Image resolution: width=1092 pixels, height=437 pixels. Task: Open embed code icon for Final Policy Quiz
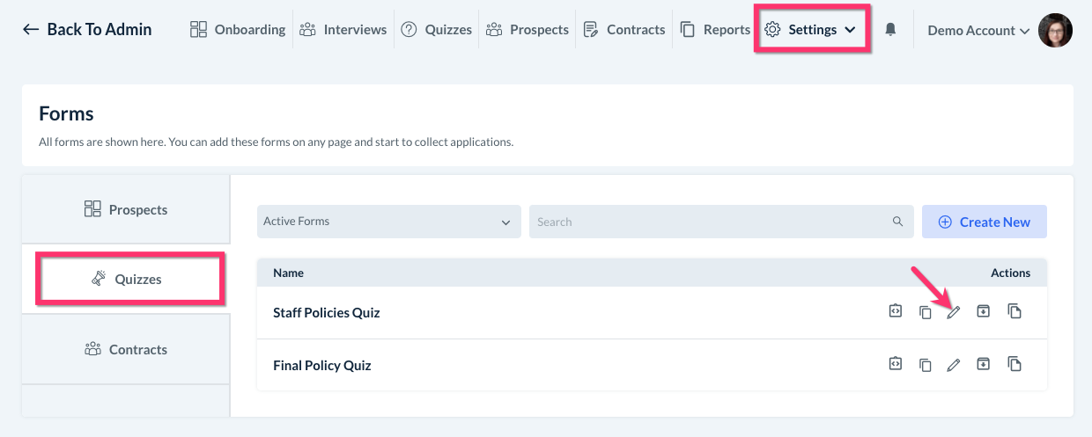tap(895, 364)
